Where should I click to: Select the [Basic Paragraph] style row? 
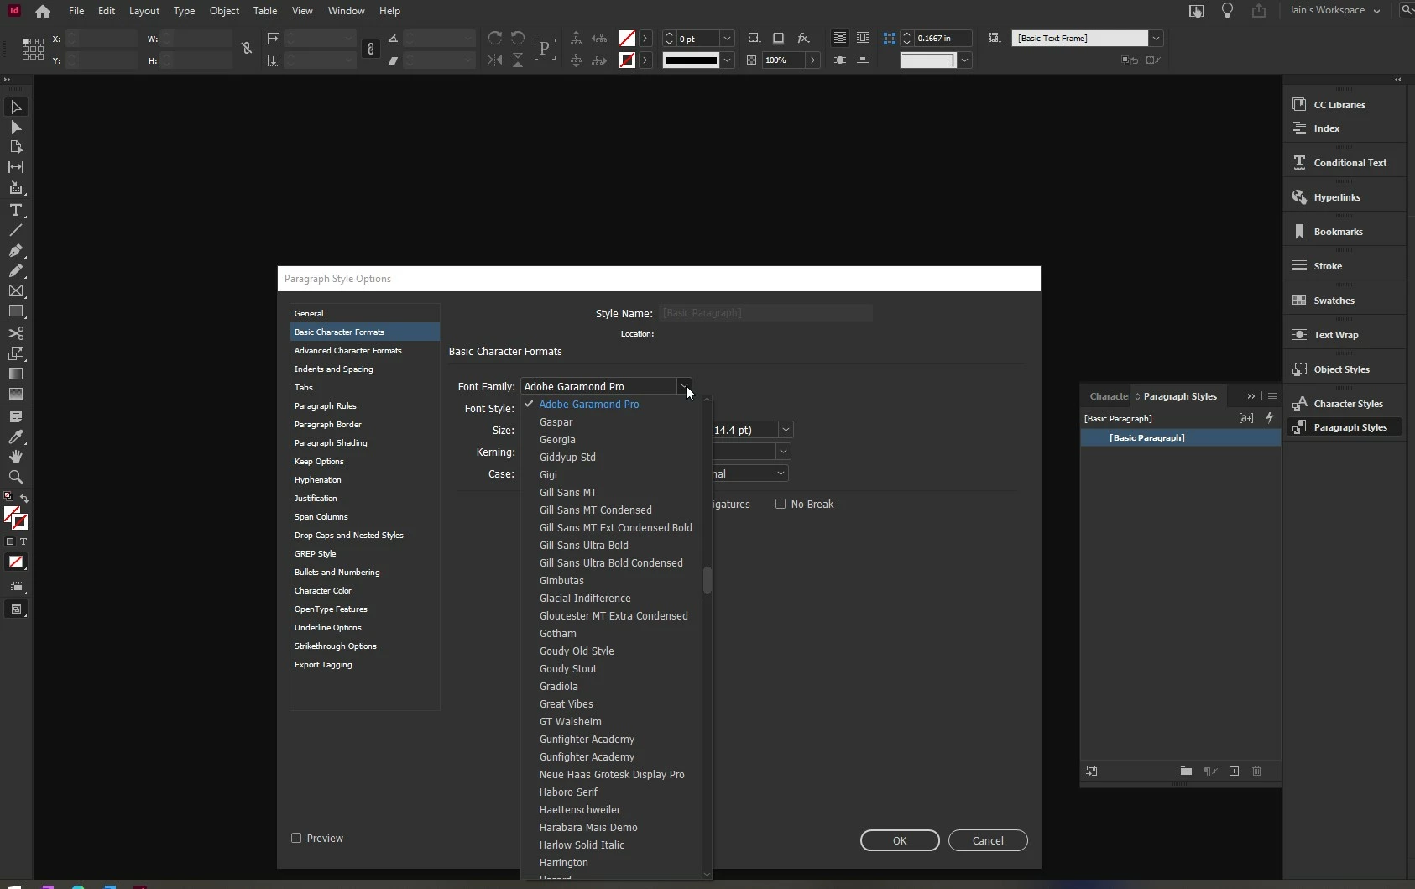tap(1180, 438)
